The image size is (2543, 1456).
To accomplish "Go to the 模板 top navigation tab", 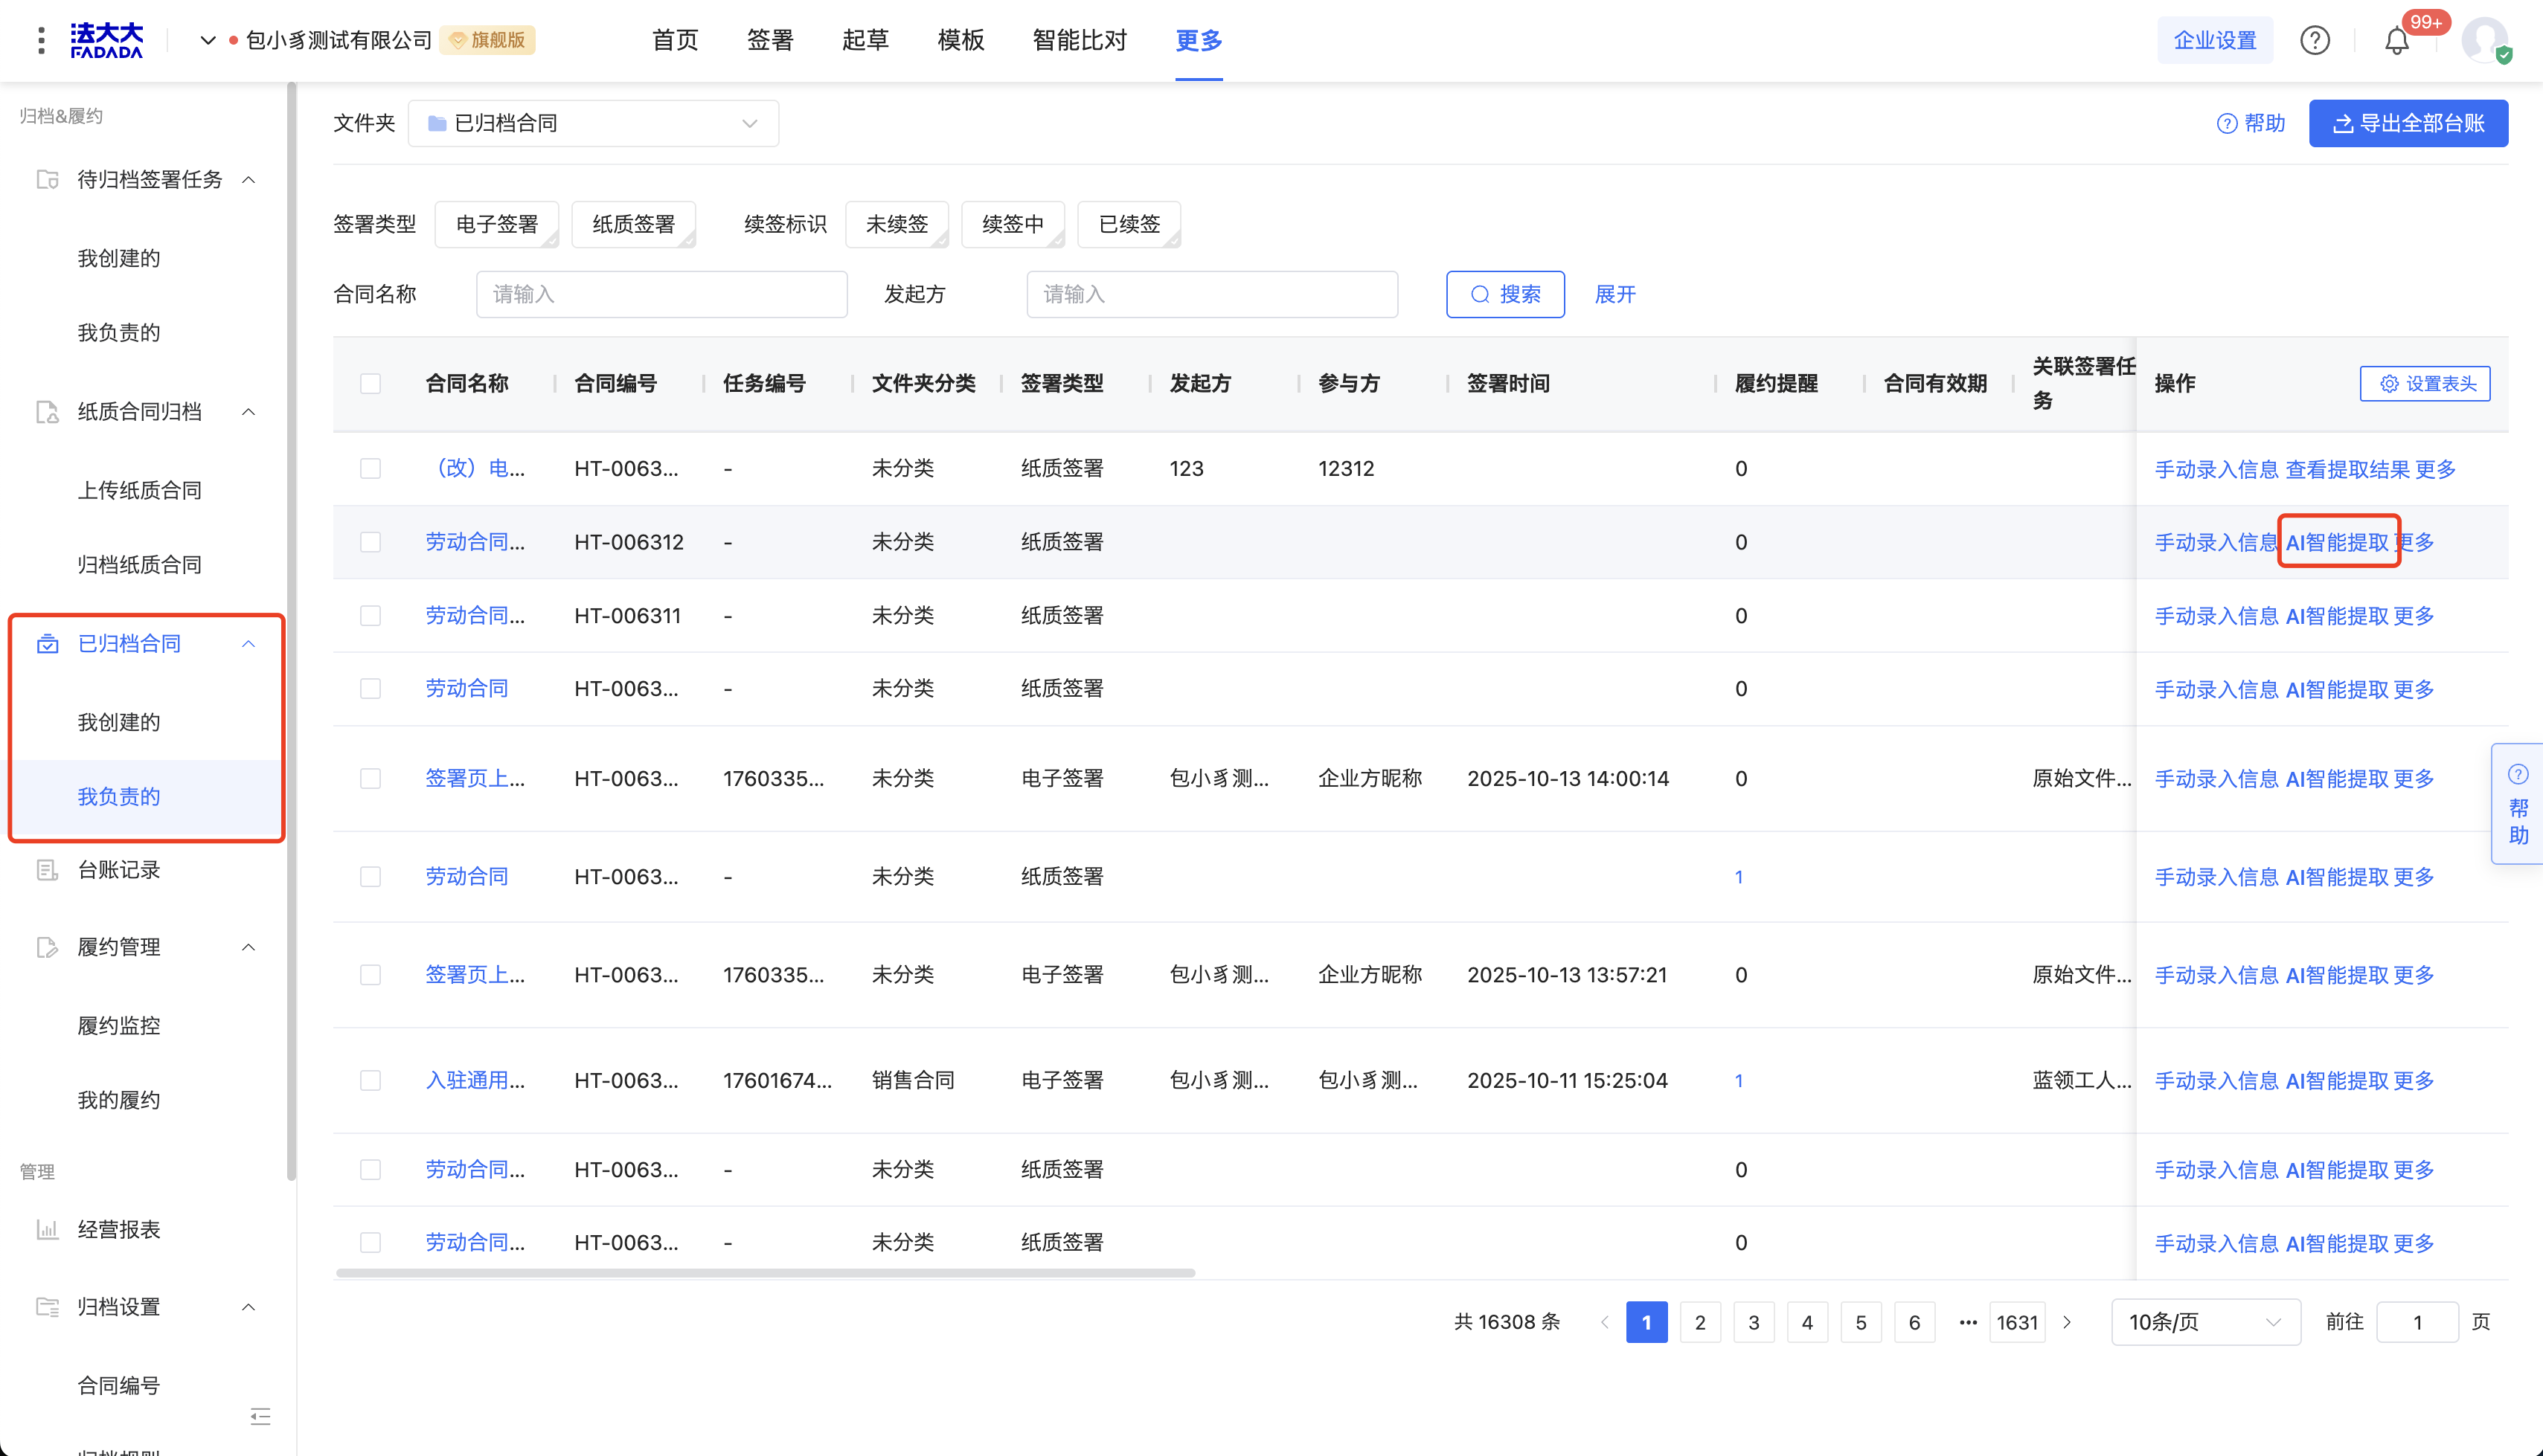I will [x=961, y=41].
